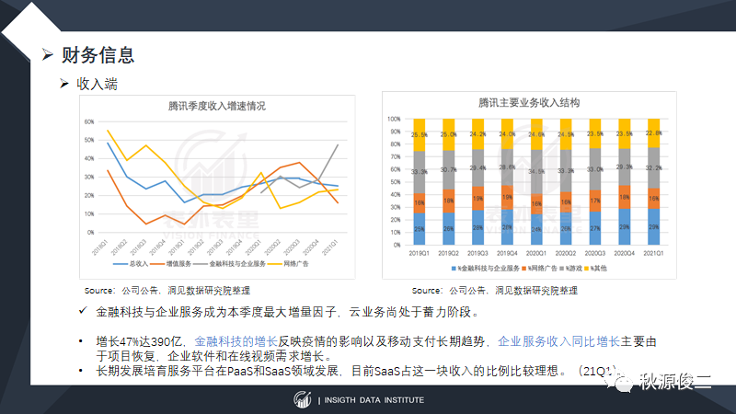Click the blue segment of the 2020Q4 bar
The image size is (736, 414).
pyautogui.click(x=625, y=226)
